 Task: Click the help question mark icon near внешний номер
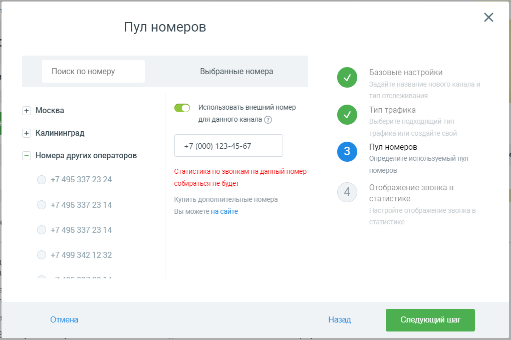[268, 120]
